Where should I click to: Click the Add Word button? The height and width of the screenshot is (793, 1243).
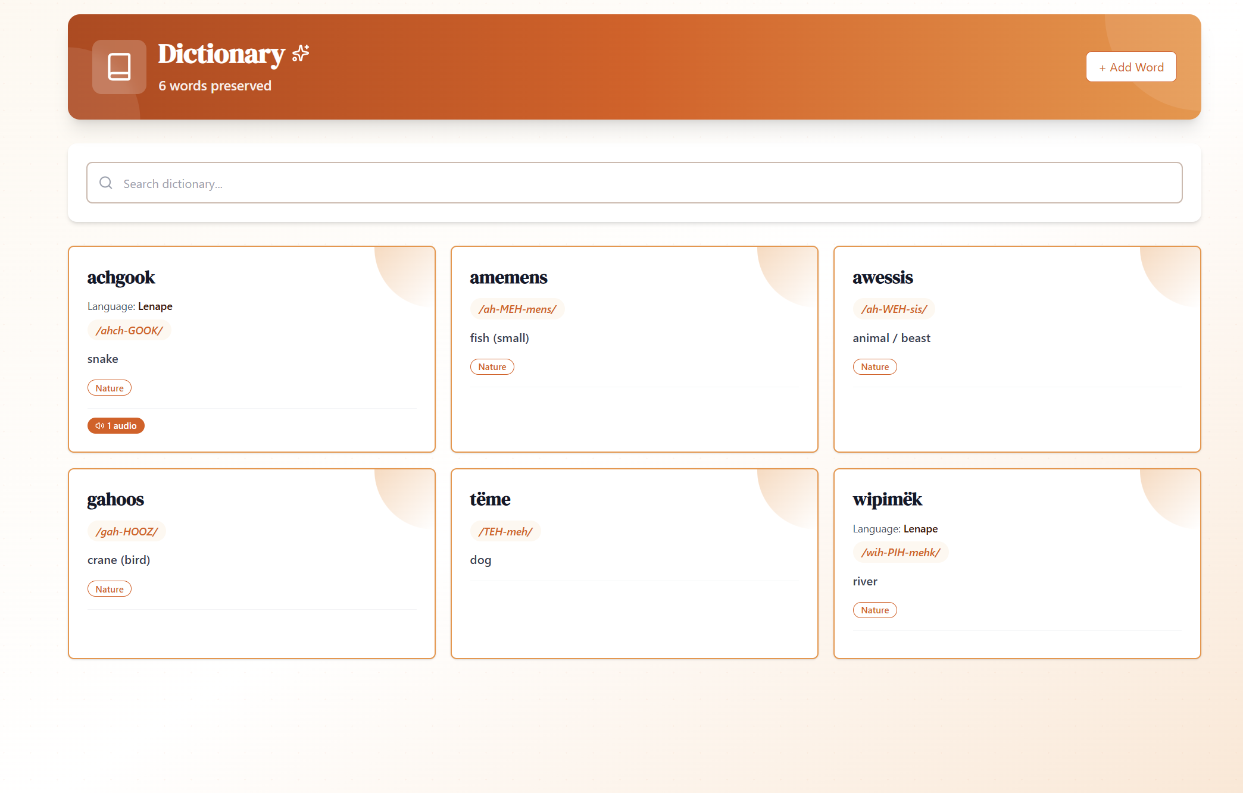point(1130,67)
